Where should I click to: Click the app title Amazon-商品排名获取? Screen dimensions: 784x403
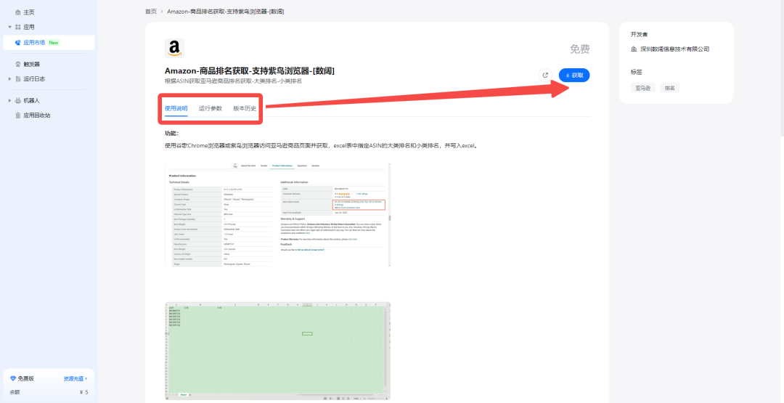pyautogui.click(x=250, y=71)
